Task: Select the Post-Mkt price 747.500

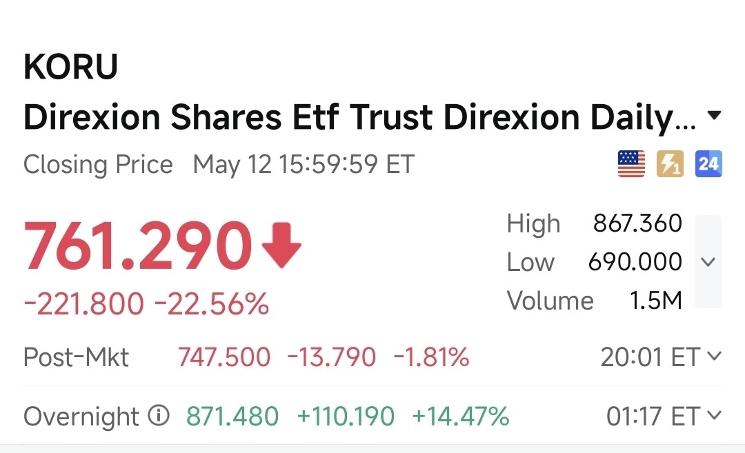Action: point(224,357)
